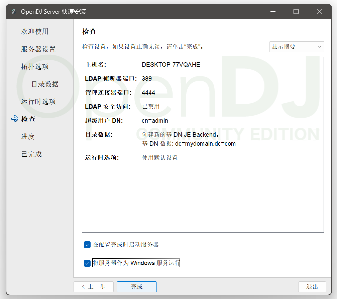The width and height of the screenshot is (337, 299).
Task: Select the 已完成 step
Action: pos(31,154)
